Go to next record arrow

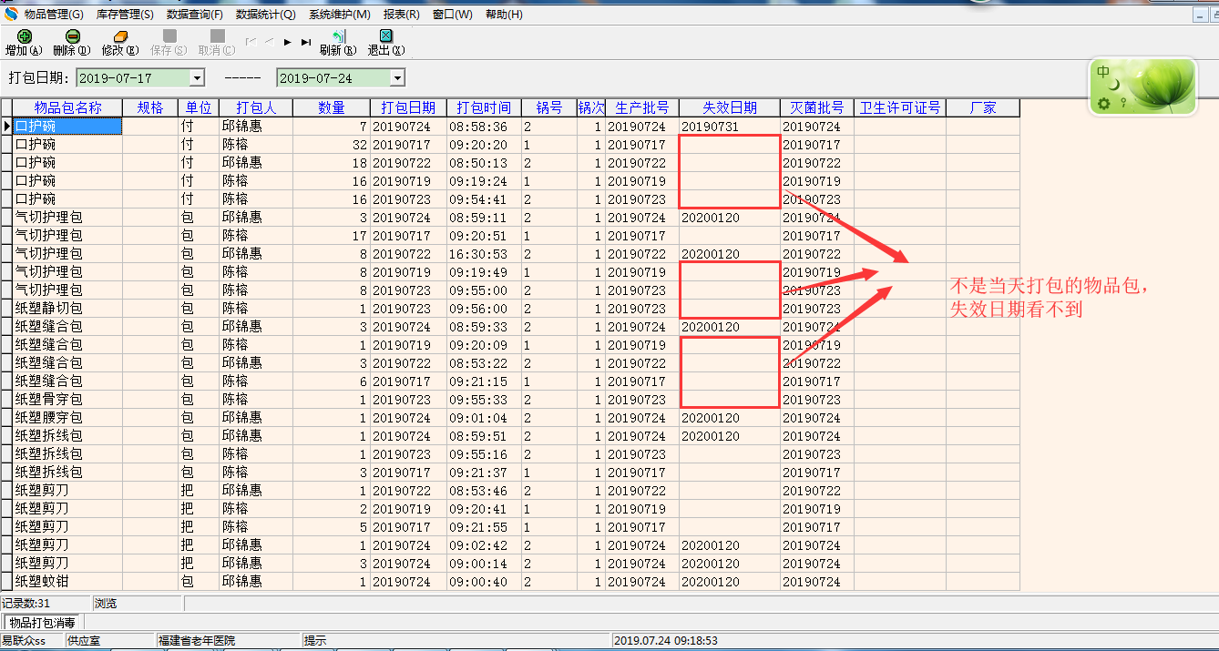pos(288,42)
